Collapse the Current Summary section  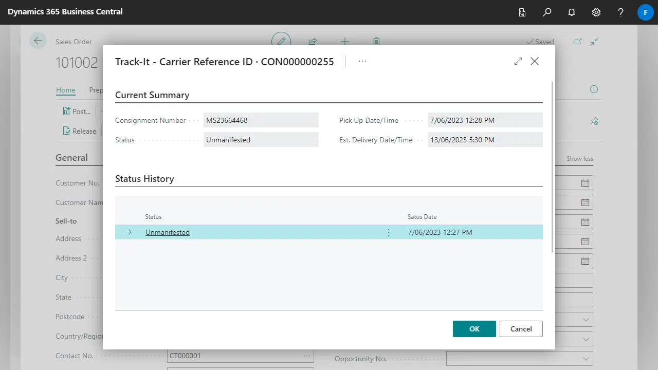(152, 95)
